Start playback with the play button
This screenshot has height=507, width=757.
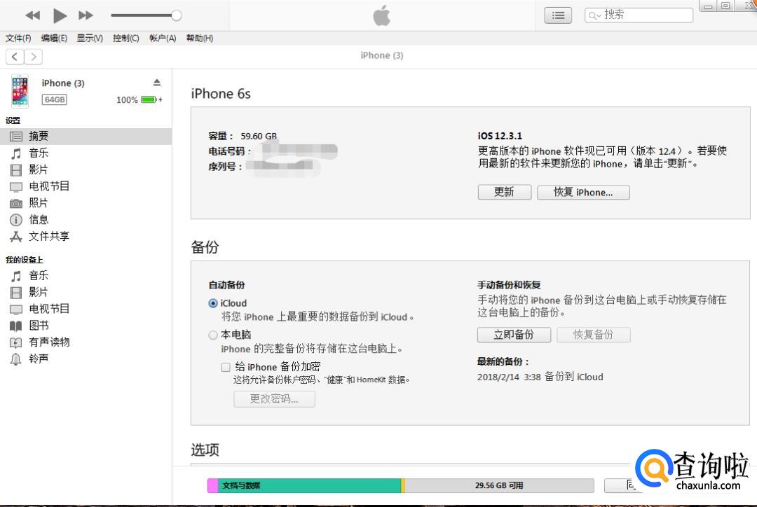tap(60, 15)
